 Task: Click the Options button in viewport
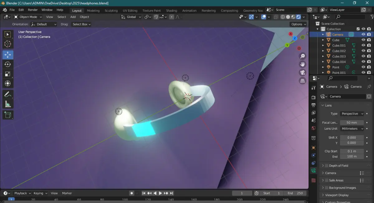pyautogui.click(x=298, y=24)
